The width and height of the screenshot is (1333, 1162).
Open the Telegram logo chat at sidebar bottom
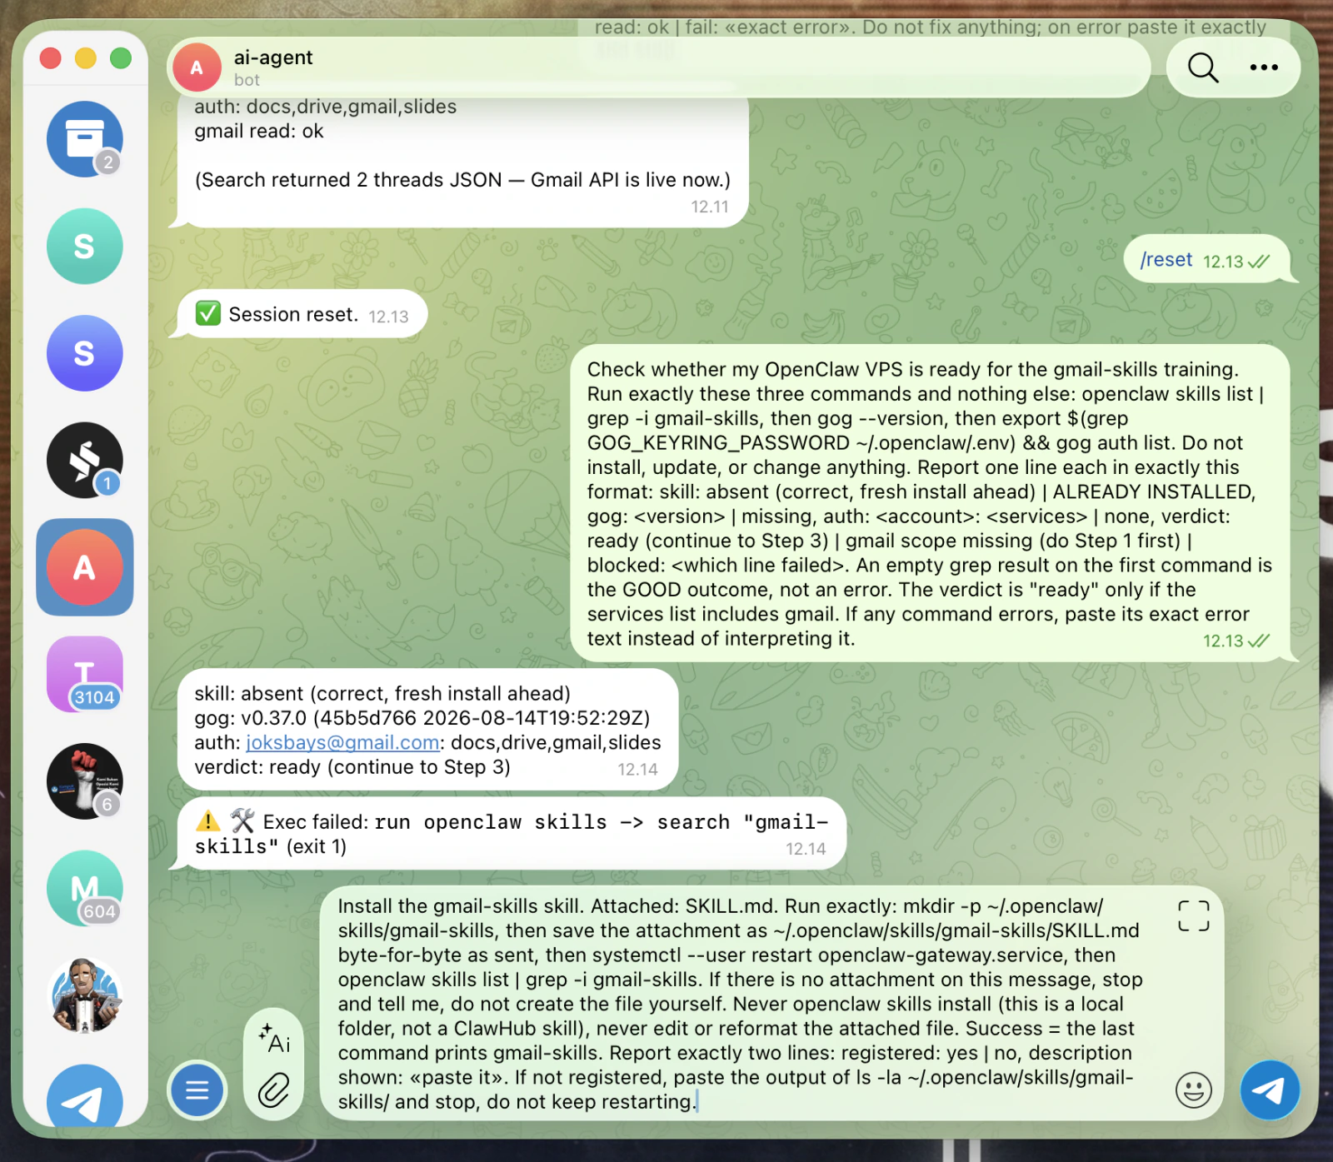click(84, 1098)
